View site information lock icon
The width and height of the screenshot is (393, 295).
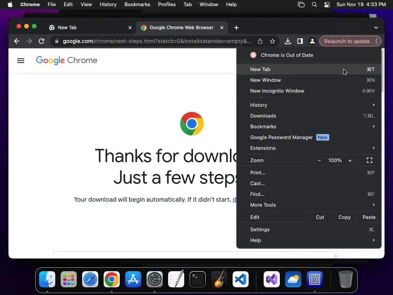coord(57,41)
